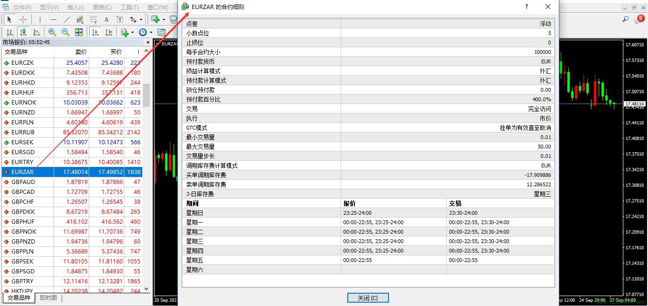Select the horizontal line tool
Image resolution: width=648 pixels, height=306 pixels.
53,19
